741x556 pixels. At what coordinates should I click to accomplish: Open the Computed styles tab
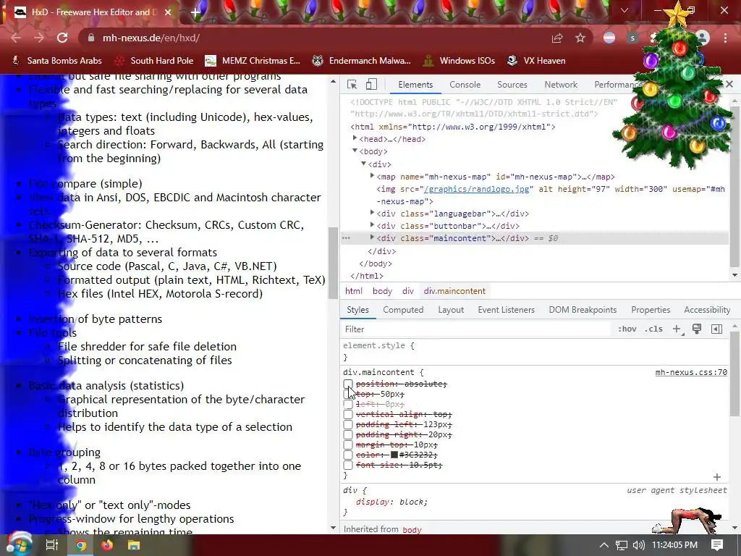click(x=403, y=310)
